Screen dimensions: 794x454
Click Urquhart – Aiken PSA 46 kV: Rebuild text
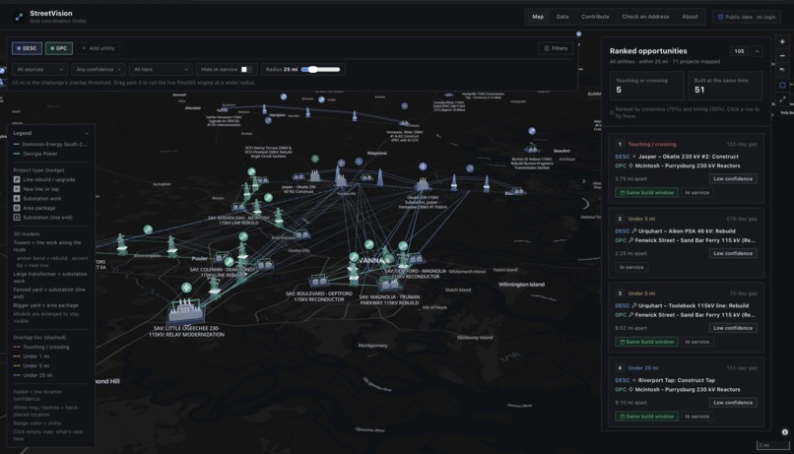687,230
